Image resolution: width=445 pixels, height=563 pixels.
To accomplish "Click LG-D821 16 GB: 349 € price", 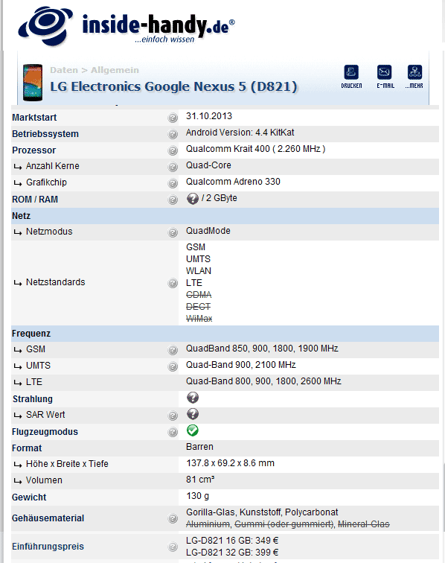I will (x=232, y=541).
